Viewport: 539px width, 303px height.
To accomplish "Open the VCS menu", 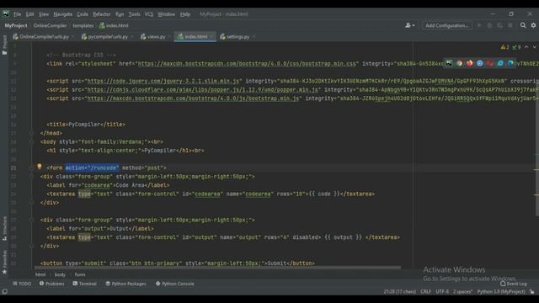I will pos(149,14).
